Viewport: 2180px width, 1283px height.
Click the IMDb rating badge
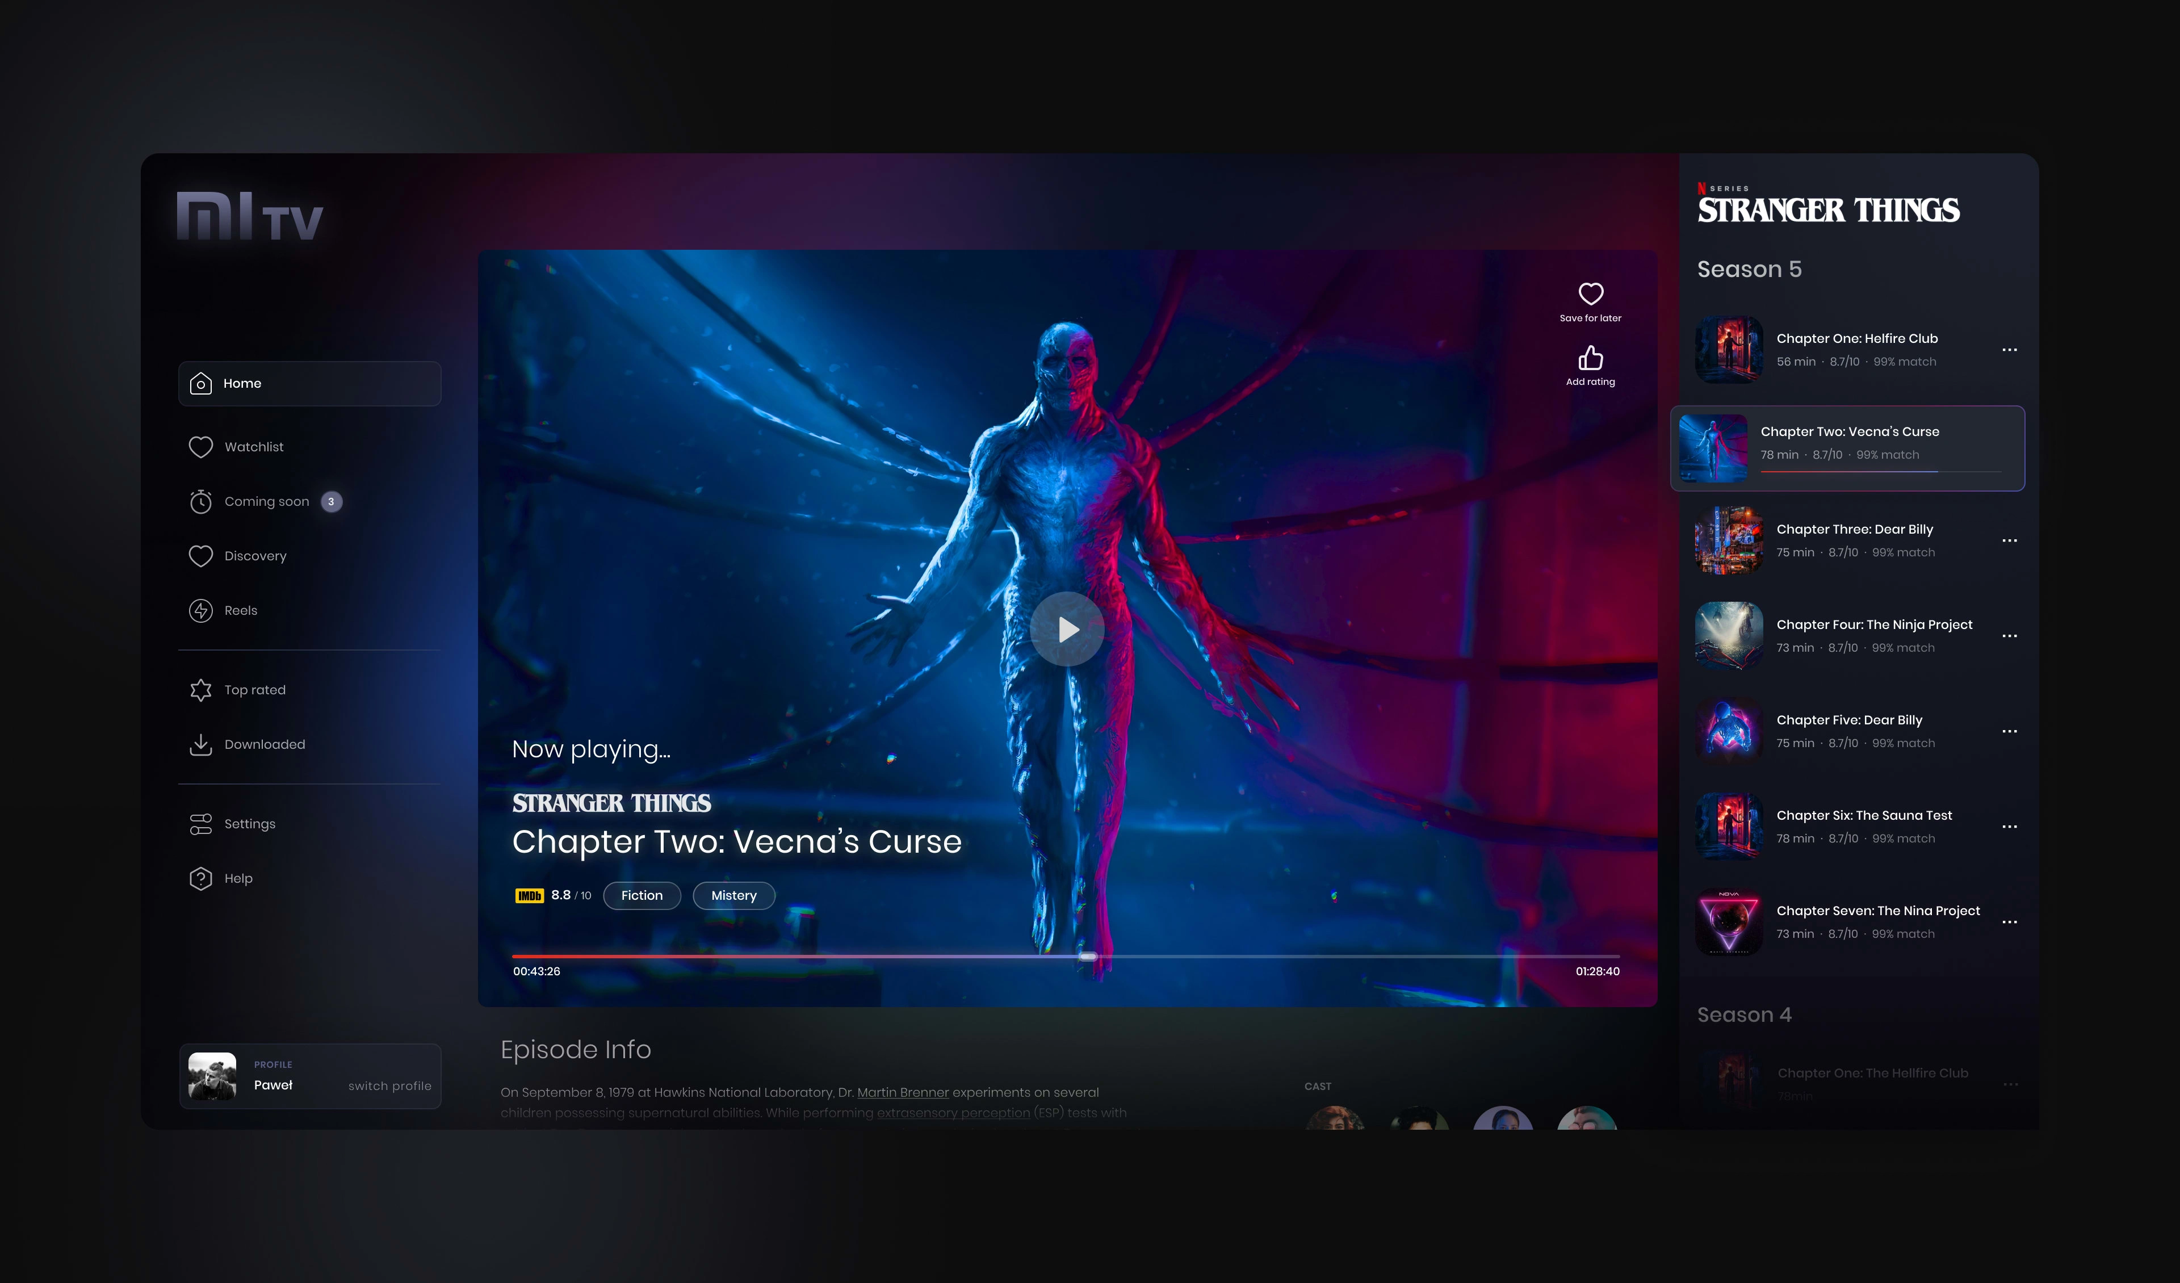point(530,895)
